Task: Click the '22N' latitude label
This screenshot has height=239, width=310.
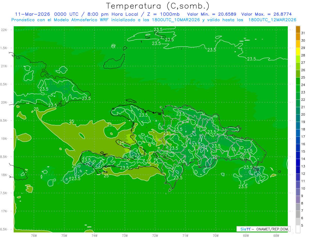Action: 4,30
